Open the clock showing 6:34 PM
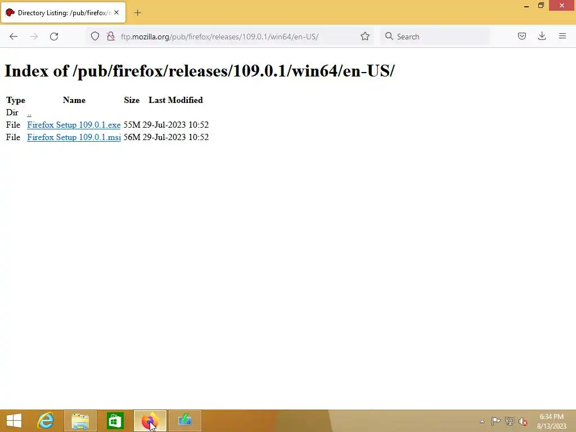Viewport: 576px width, 432px height. tap(551, 421)
